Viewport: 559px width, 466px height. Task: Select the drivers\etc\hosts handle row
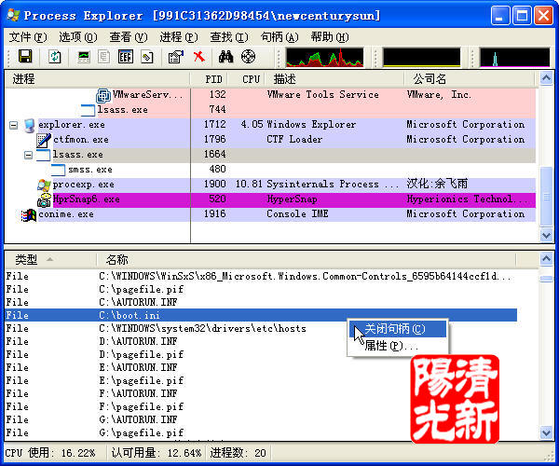pyautogui.click(x=261, y=328)
